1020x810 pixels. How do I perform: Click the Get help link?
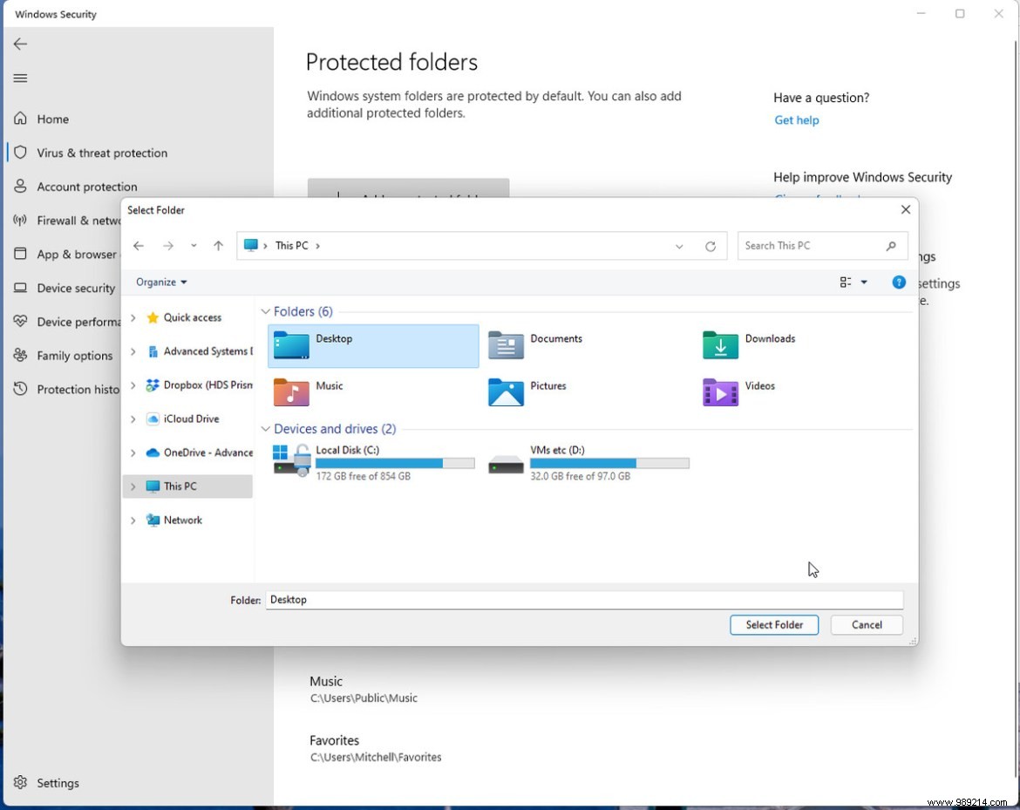(796, 119)
